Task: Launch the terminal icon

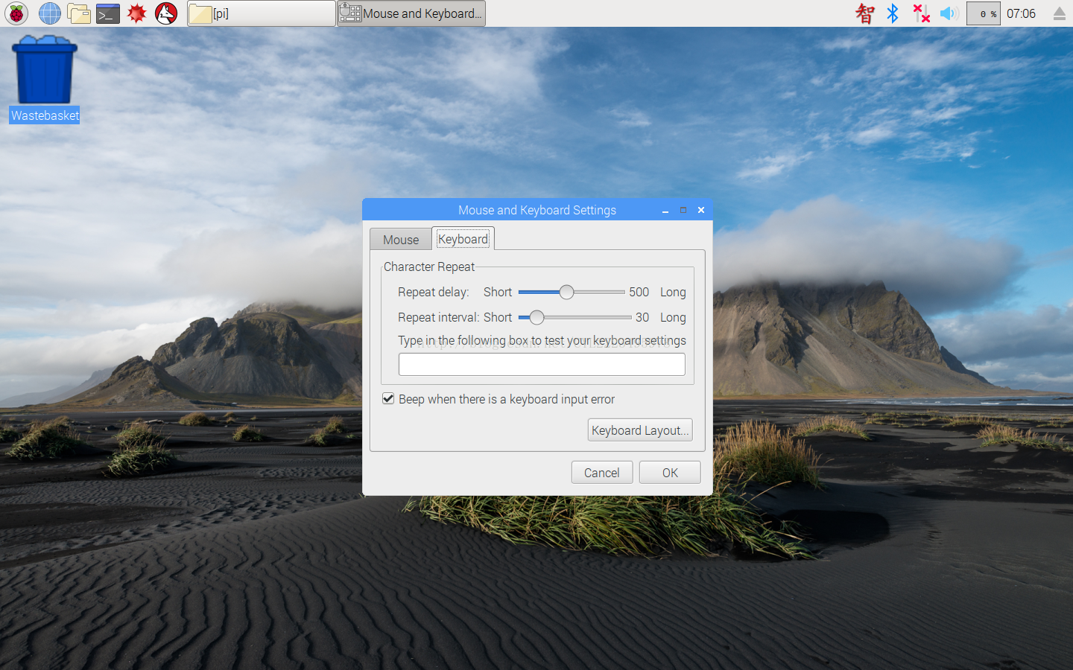Action: 108,13
